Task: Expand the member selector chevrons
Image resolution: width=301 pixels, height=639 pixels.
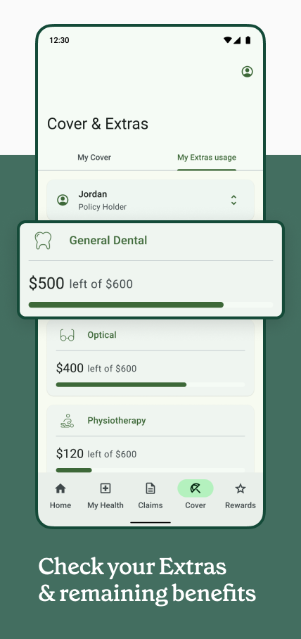Action: (x=233, y=200)
